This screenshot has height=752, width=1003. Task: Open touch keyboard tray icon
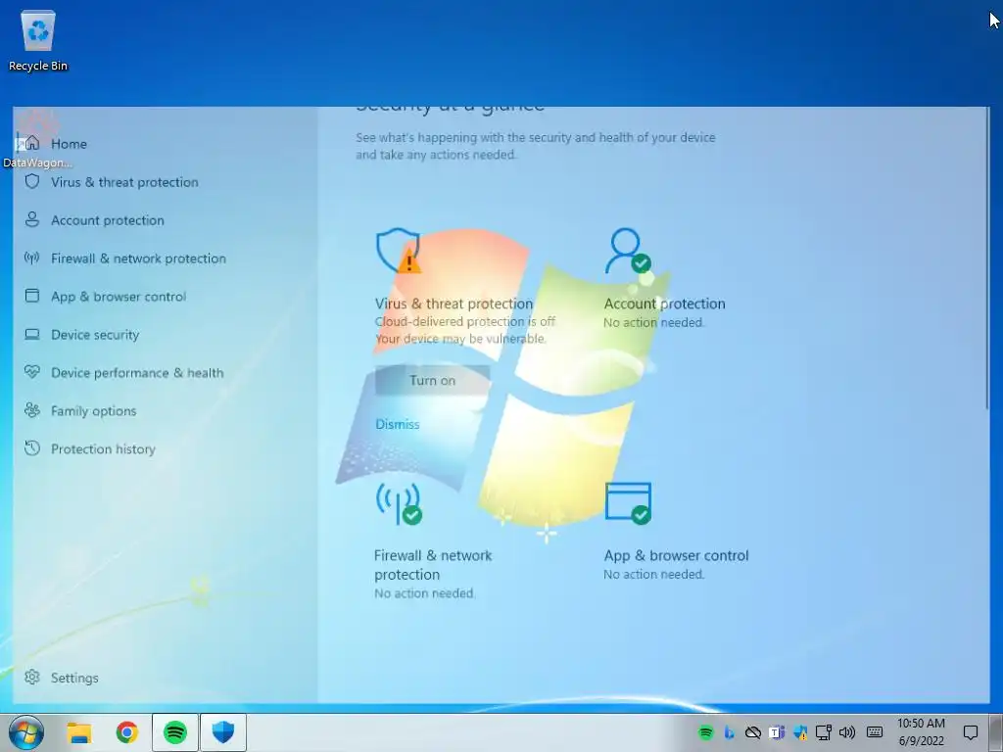click(875, 732)
